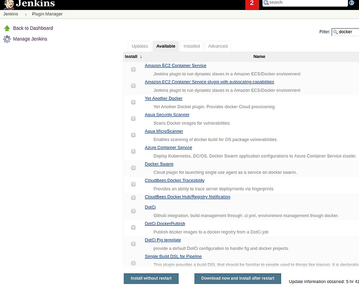359x287 pixels.
Task: Open the Simple Build DSL for Pipeline link
Action: [173, 257]
